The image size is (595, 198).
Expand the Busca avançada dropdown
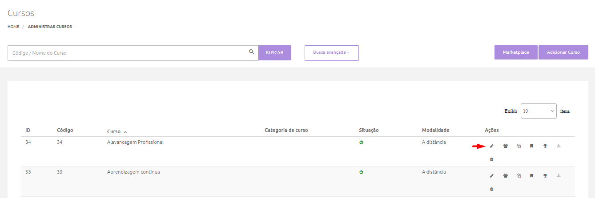[331, 53]
